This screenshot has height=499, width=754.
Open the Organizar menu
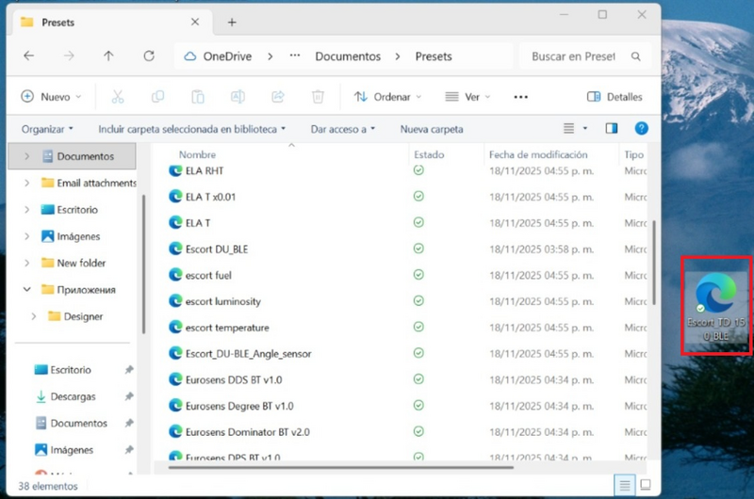point(47,129)
